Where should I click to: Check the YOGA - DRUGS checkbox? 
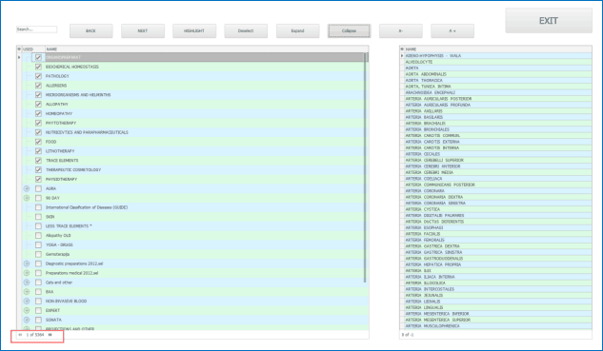[x=38, y=244]
